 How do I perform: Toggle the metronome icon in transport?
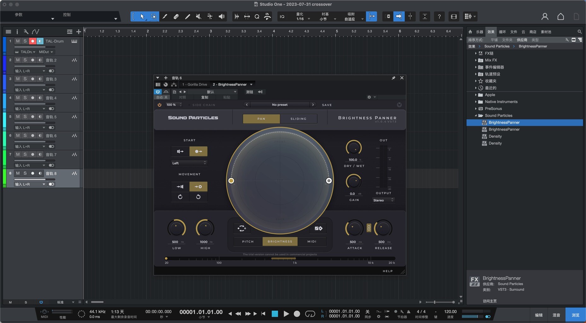pyautogui.click(x=409, y=311)
